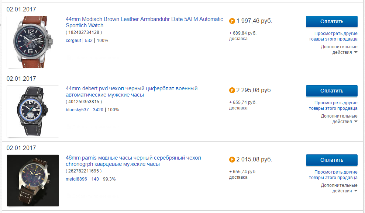
Task: Expand Дополнительные действия for the first item
Action: pyautogui.click(x=339, y=49)
